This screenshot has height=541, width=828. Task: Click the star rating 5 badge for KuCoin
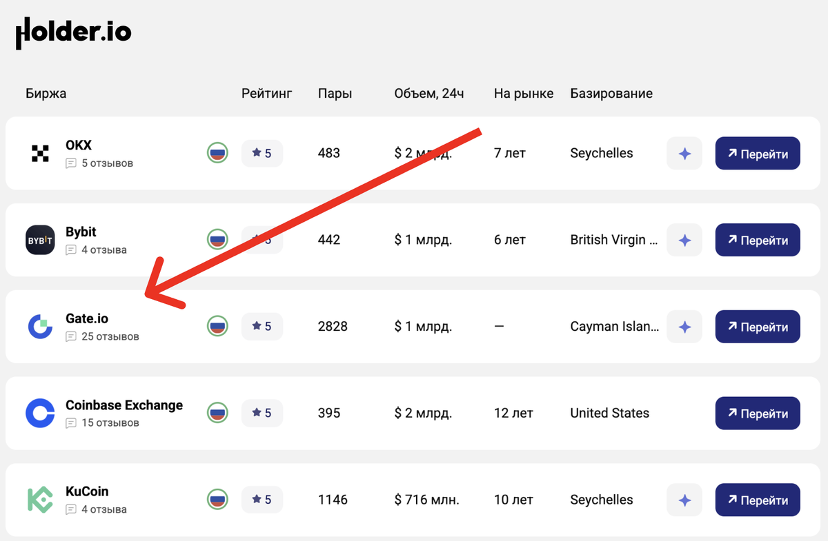(x=262, y=499)
